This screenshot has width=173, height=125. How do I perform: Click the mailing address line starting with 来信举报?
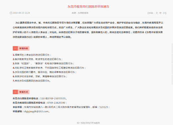tap(61, 107)
